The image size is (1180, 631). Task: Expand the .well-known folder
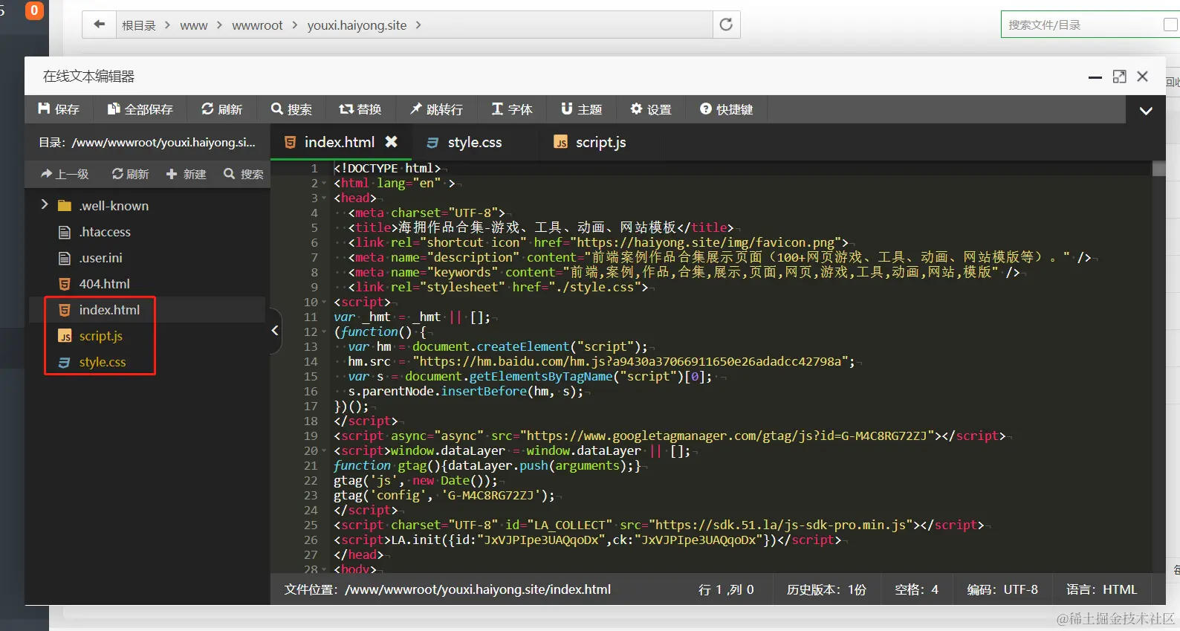[45, 205]
